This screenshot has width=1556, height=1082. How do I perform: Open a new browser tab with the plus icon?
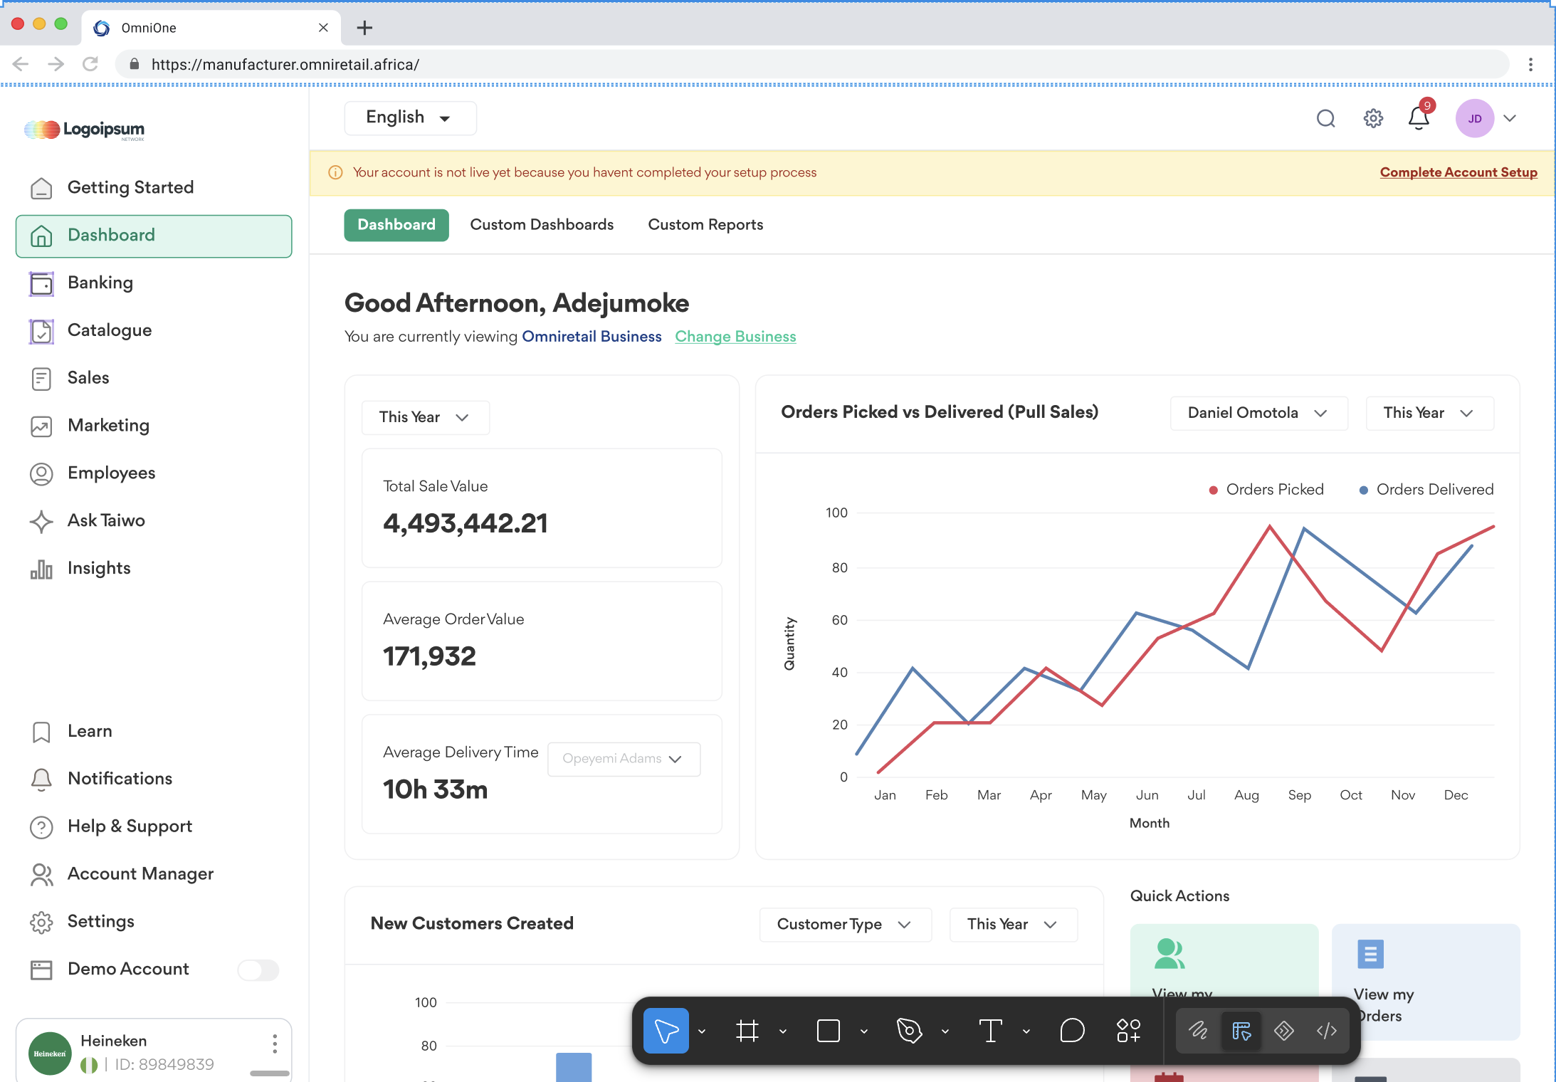click(x=364, y=28)
